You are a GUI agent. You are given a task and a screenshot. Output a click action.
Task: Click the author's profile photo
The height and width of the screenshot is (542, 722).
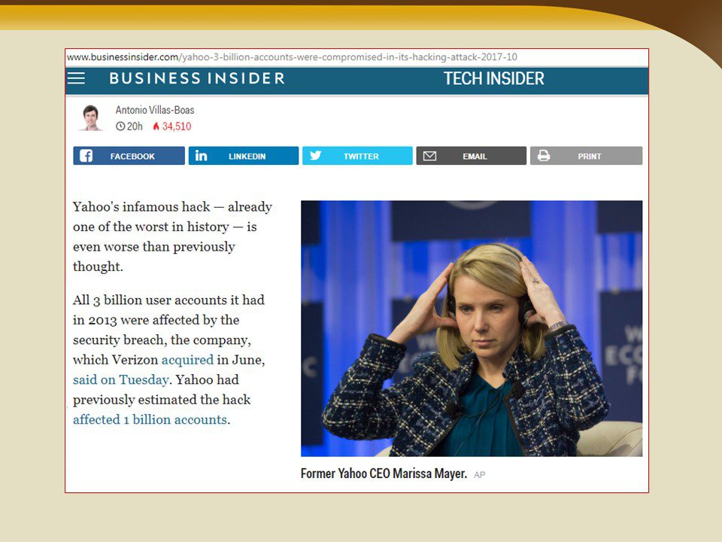(x=91, y=117)
